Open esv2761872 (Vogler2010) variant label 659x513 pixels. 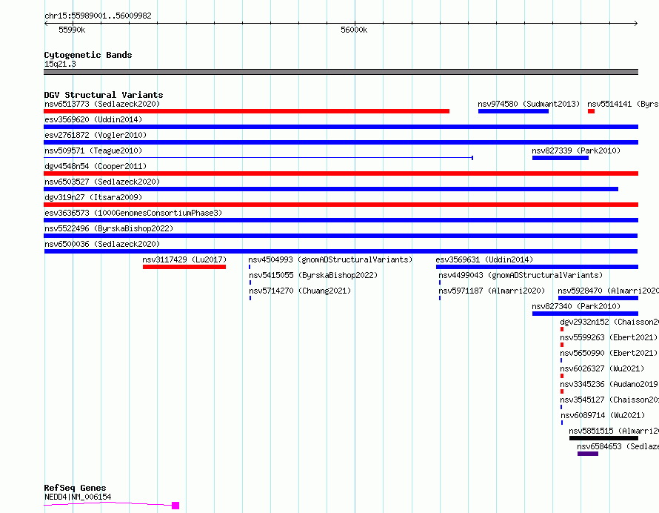pos(96,135)
